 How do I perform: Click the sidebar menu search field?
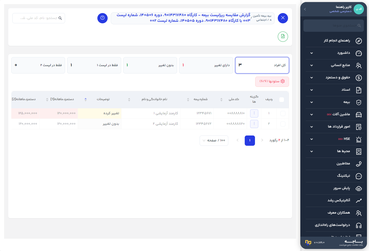pyautogui.click(x=334, y=26)
